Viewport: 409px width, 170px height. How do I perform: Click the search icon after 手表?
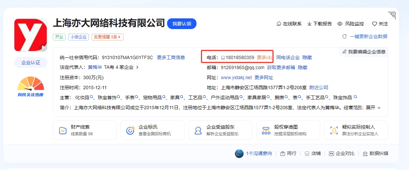click(137, 97)
